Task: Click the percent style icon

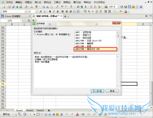Action: click(x=89, y=11)
